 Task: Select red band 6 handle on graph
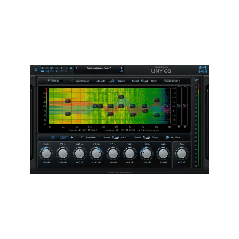[145, 111]
